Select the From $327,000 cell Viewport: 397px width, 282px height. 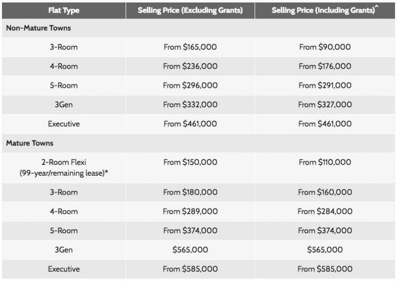(x=325, y=105)
